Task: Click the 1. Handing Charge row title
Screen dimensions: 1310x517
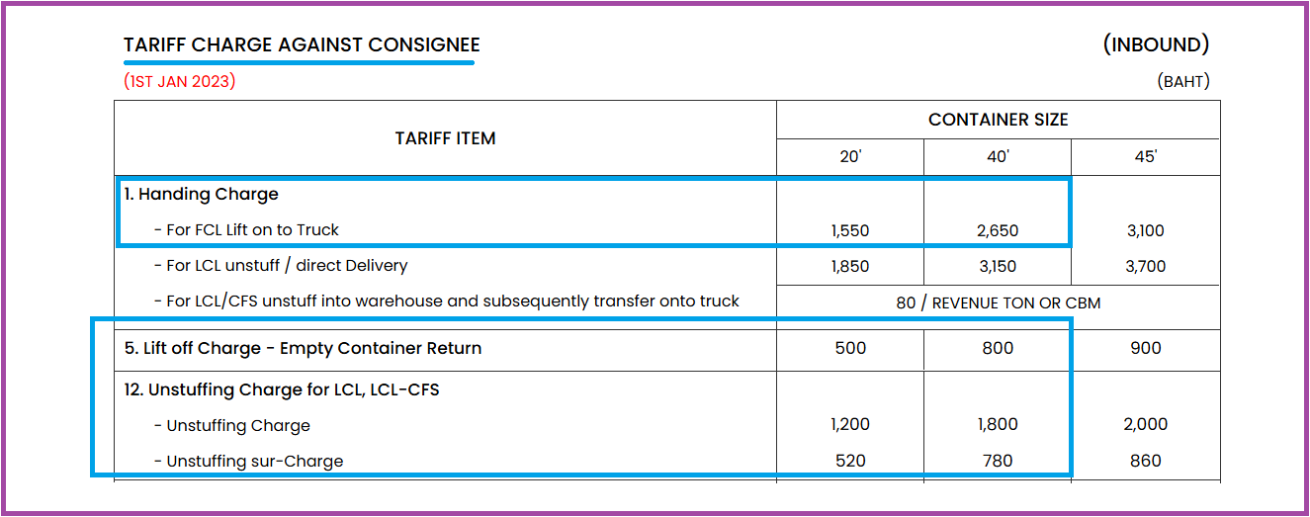Action: click(202, 194)
